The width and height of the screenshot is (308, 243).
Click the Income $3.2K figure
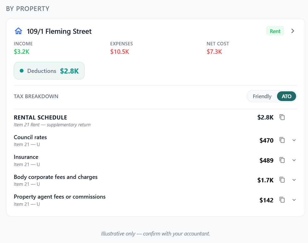[x=22, y=52]
